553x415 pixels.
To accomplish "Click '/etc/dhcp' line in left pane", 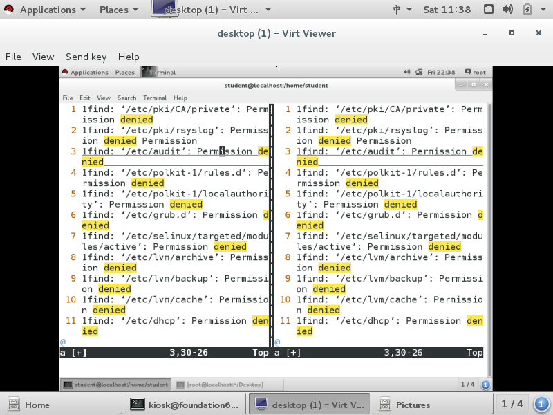I will pos(176,326).
